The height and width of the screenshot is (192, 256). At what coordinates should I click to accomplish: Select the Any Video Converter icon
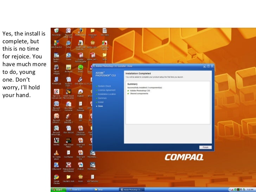click(69, 106)
